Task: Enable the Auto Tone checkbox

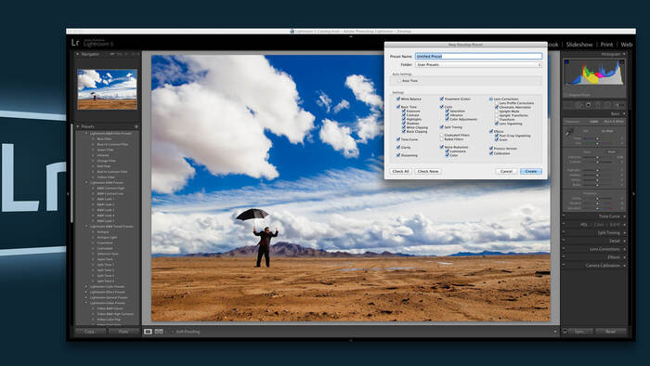Action: [x=399, y=81]
